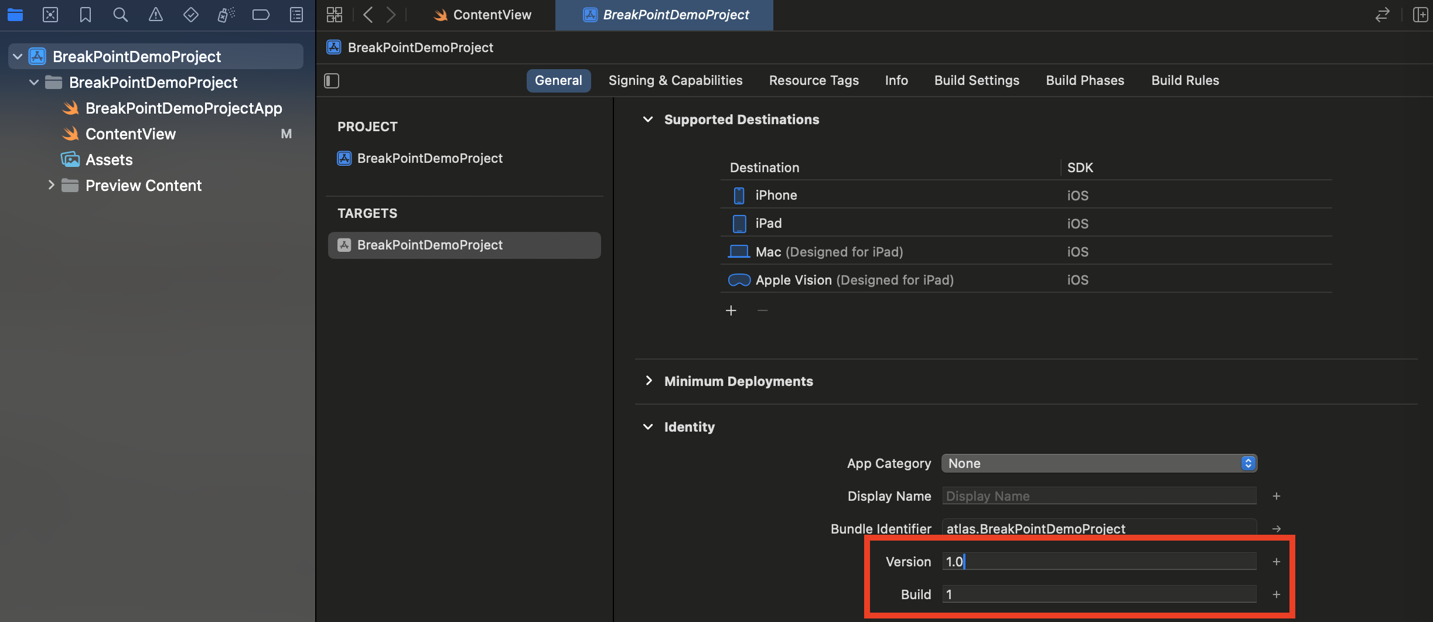Switch to the BreakPointDemoProject editor tab
1433x622 pixels.
pyautogui.click(x=664, y=15)
